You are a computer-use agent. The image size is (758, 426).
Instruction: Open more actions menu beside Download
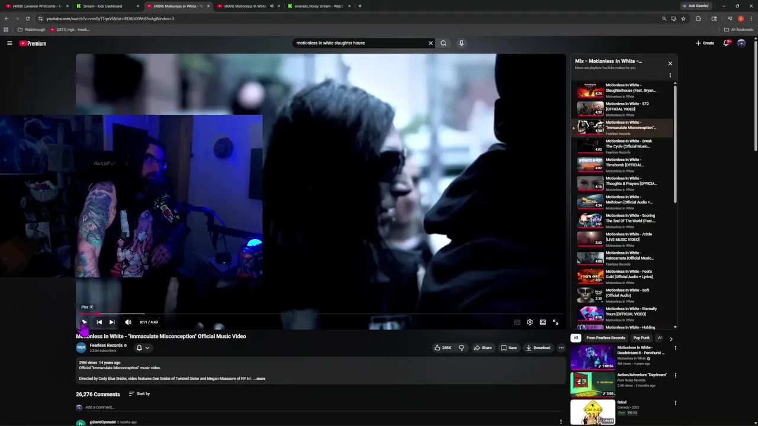[x=561, y=348]
